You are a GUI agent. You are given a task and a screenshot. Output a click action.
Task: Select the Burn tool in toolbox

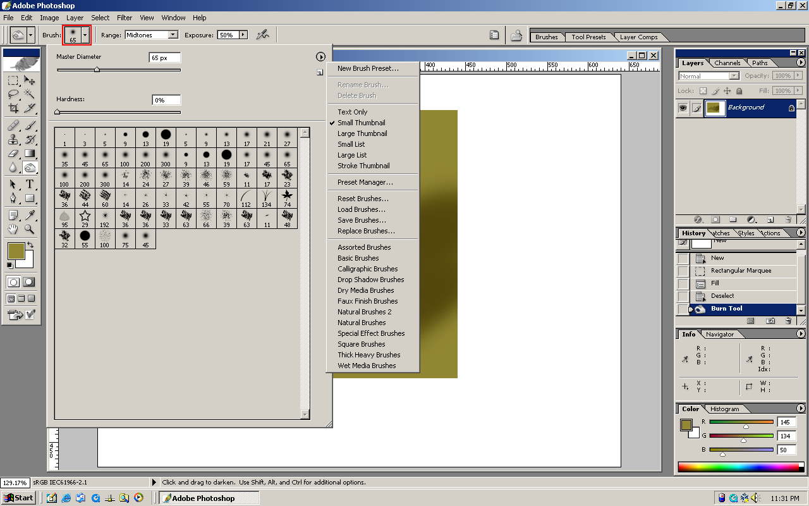30,168
